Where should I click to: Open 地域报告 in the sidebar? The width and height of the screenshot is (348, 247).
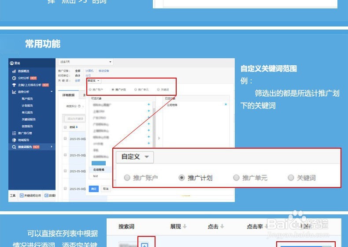tap(23, 140)
